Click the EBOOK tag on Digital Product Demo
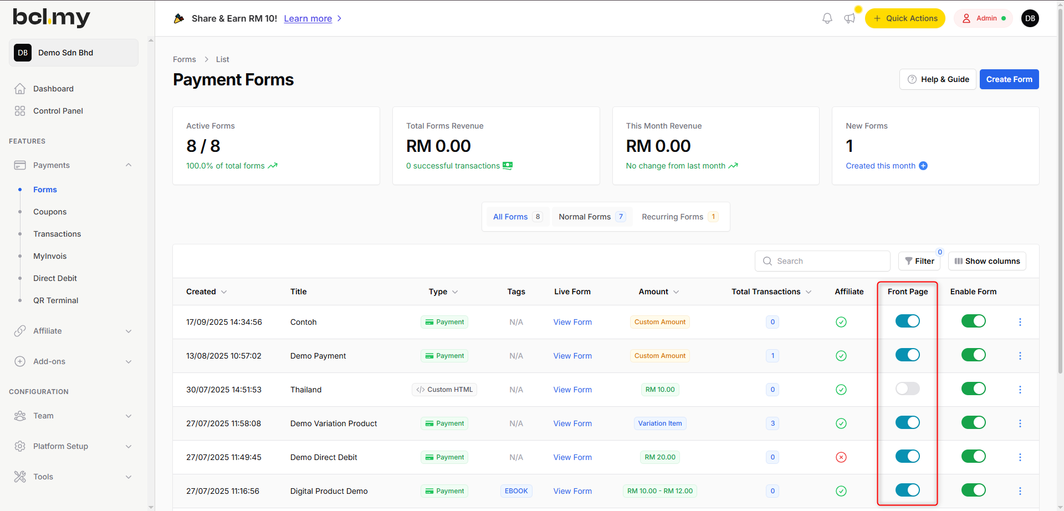 click(x=516, y=491)
